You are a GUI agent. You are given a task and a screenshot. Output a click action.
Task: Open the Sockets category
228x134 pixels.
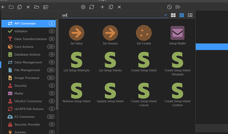click(29, 132)
